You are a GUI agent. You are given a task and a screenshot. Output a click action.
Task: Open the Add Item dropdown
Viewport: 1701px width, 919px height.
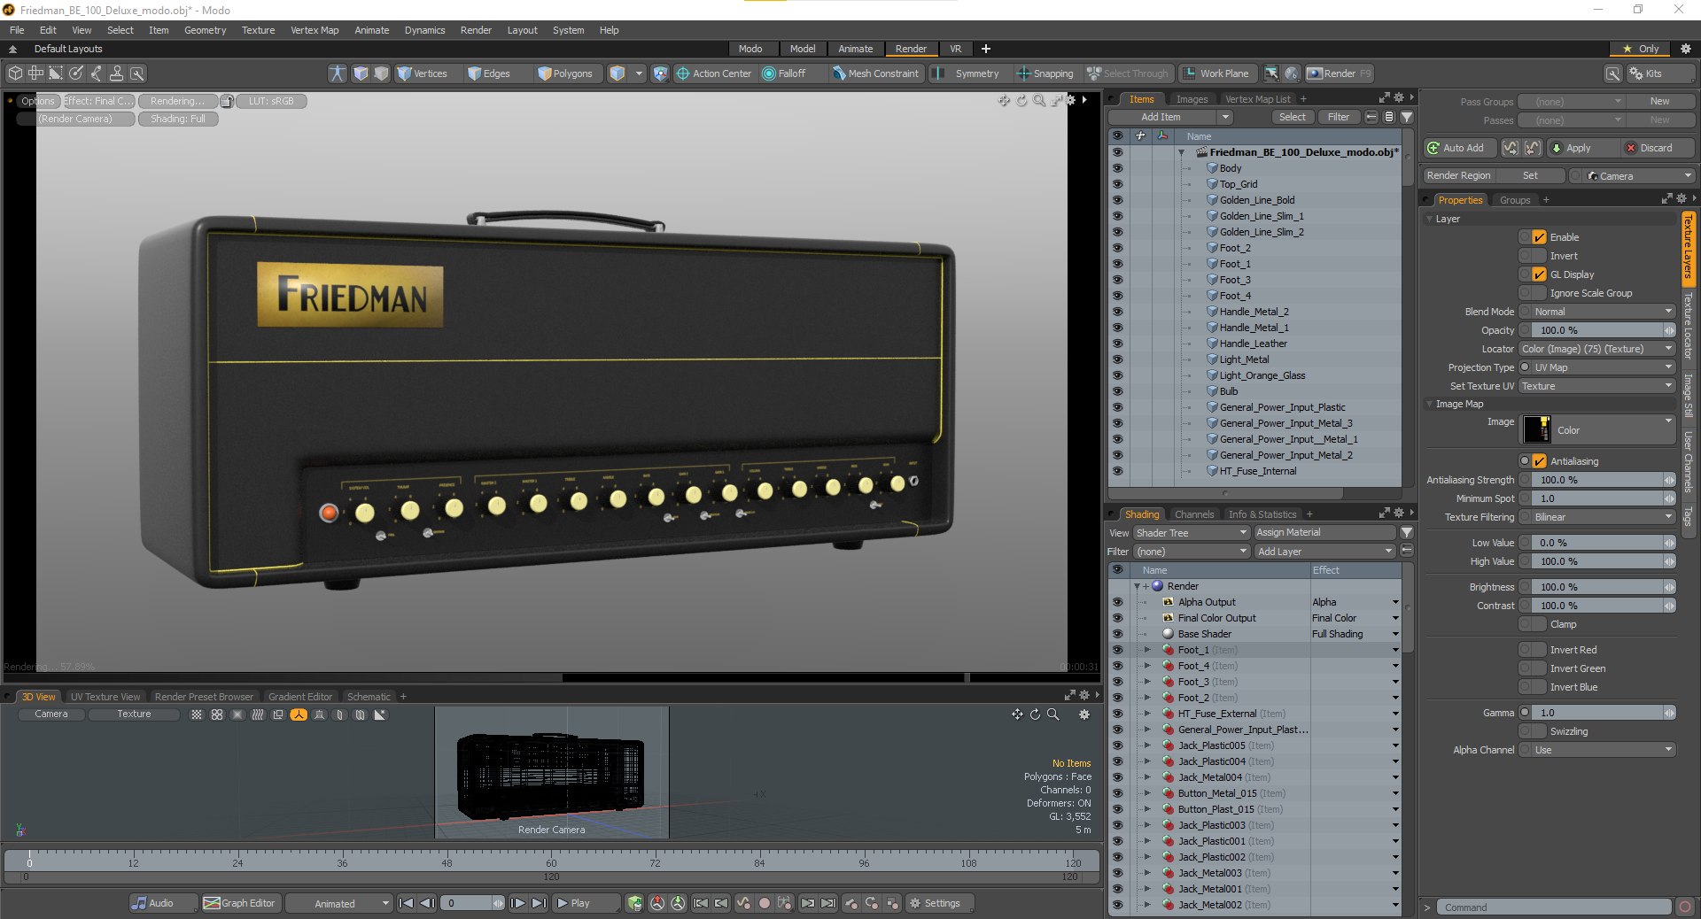click(1170, 117)
